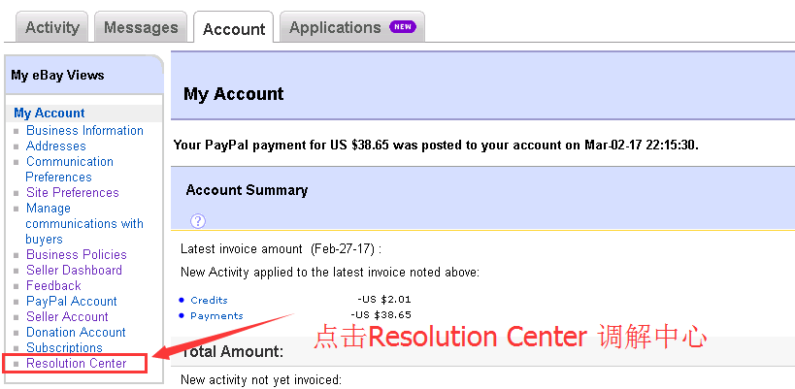Open Seller Account link
The width and height of the screenshot is (795, 389).
point(67,317)
